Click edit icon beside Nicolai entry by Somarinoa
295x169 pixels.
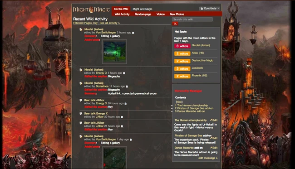click(x=81, y=83)
